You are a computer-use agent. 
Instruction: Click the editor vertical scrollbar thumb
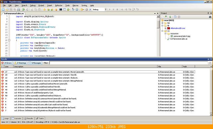click(x=158, y=24)
